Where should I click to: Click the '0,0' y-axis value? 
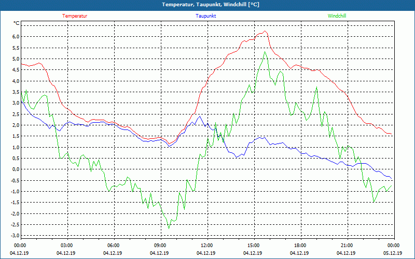click(16, 169)
